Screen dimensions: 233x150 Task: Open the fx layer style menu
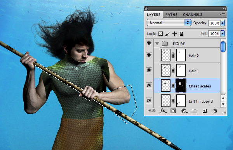pyautogui.click(x=163, y=111)
